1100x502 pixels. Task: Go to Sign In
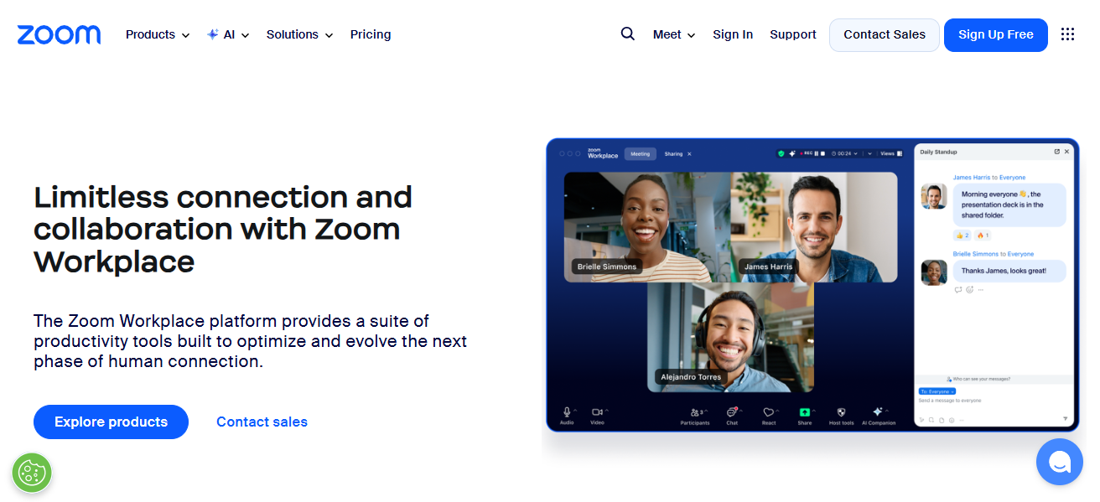(x=733, y=34)
